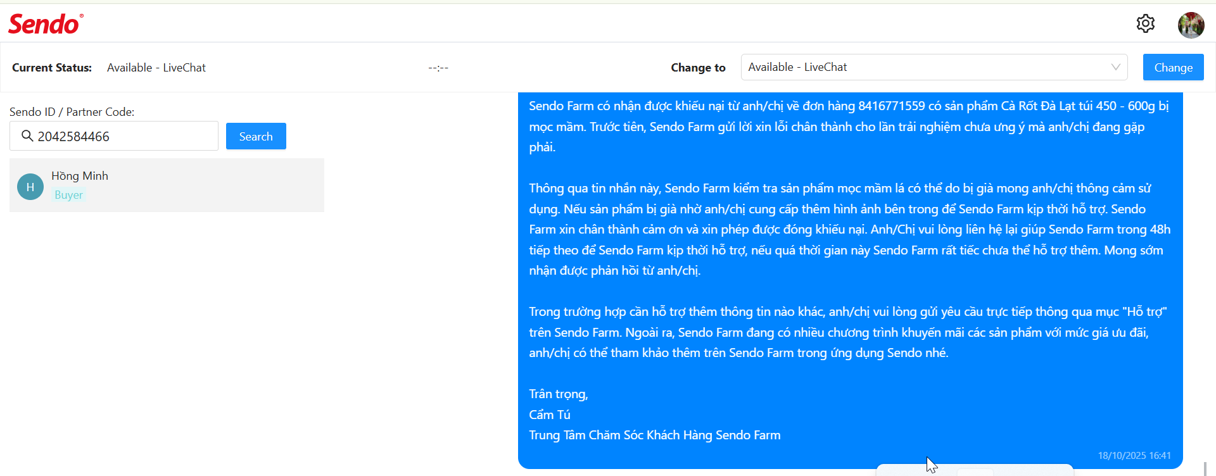The height and width of the screenshot is (476, 1216).
Task: Click the magnifier icon in search field
Action: pyautogui.click(x=27, y=136)
